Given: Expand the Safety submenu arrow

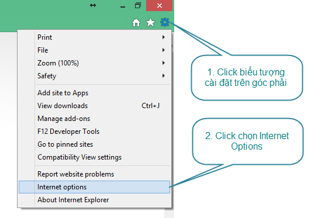Looking at the screenshot, I should [164, 75].
